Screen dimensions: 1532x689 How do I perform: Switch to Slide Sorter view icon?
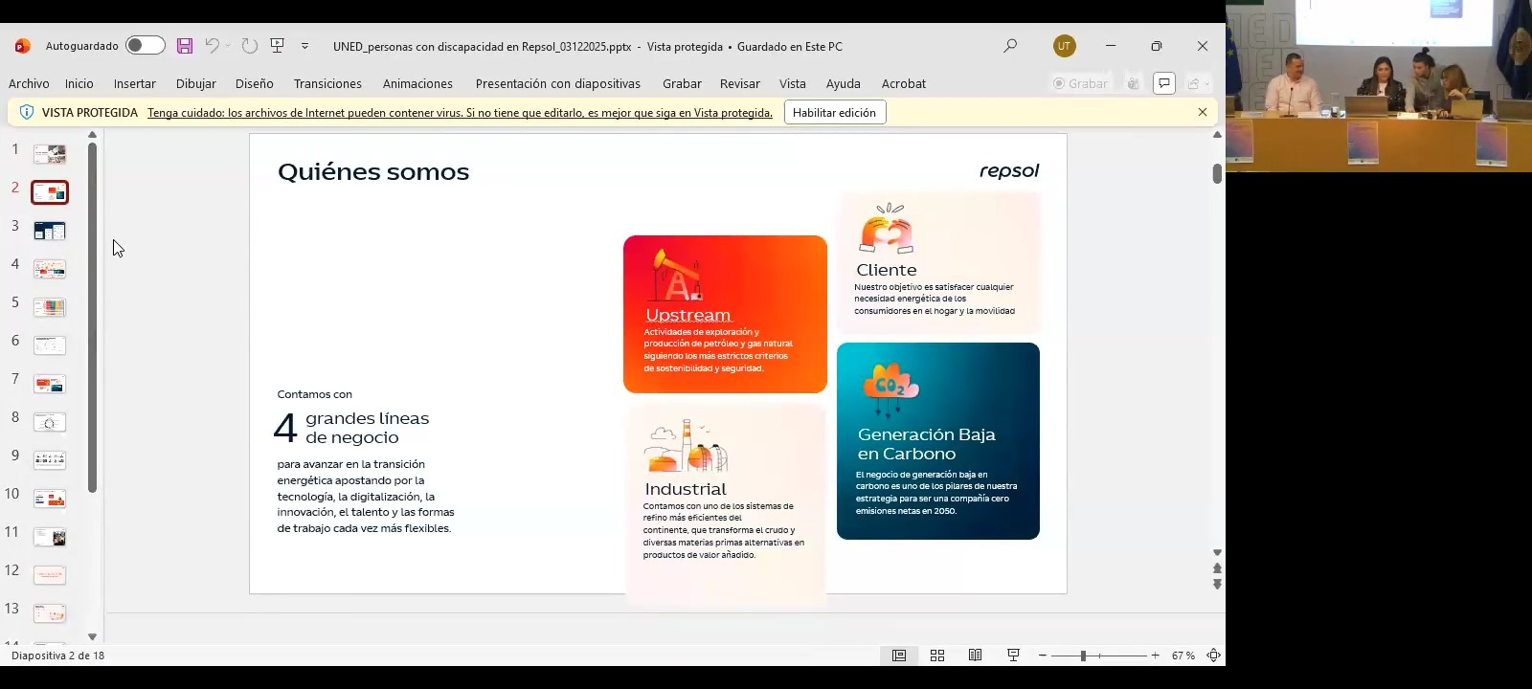[x=937, y=656]
